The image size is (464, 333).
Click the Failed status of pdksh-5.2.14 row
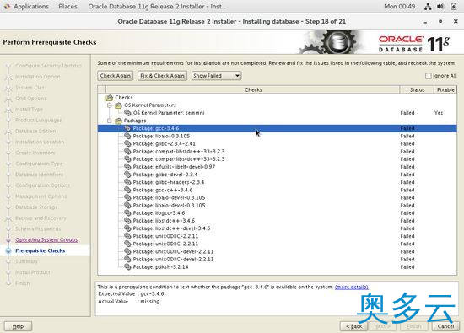click(x=407, y=266)
